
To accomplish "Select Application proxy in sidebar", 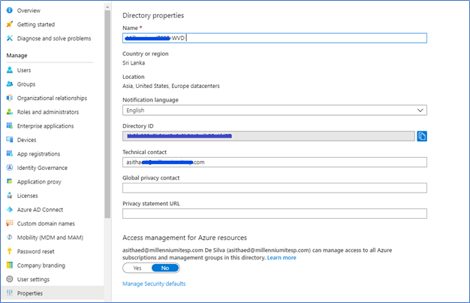I will (x=39, y=182).
